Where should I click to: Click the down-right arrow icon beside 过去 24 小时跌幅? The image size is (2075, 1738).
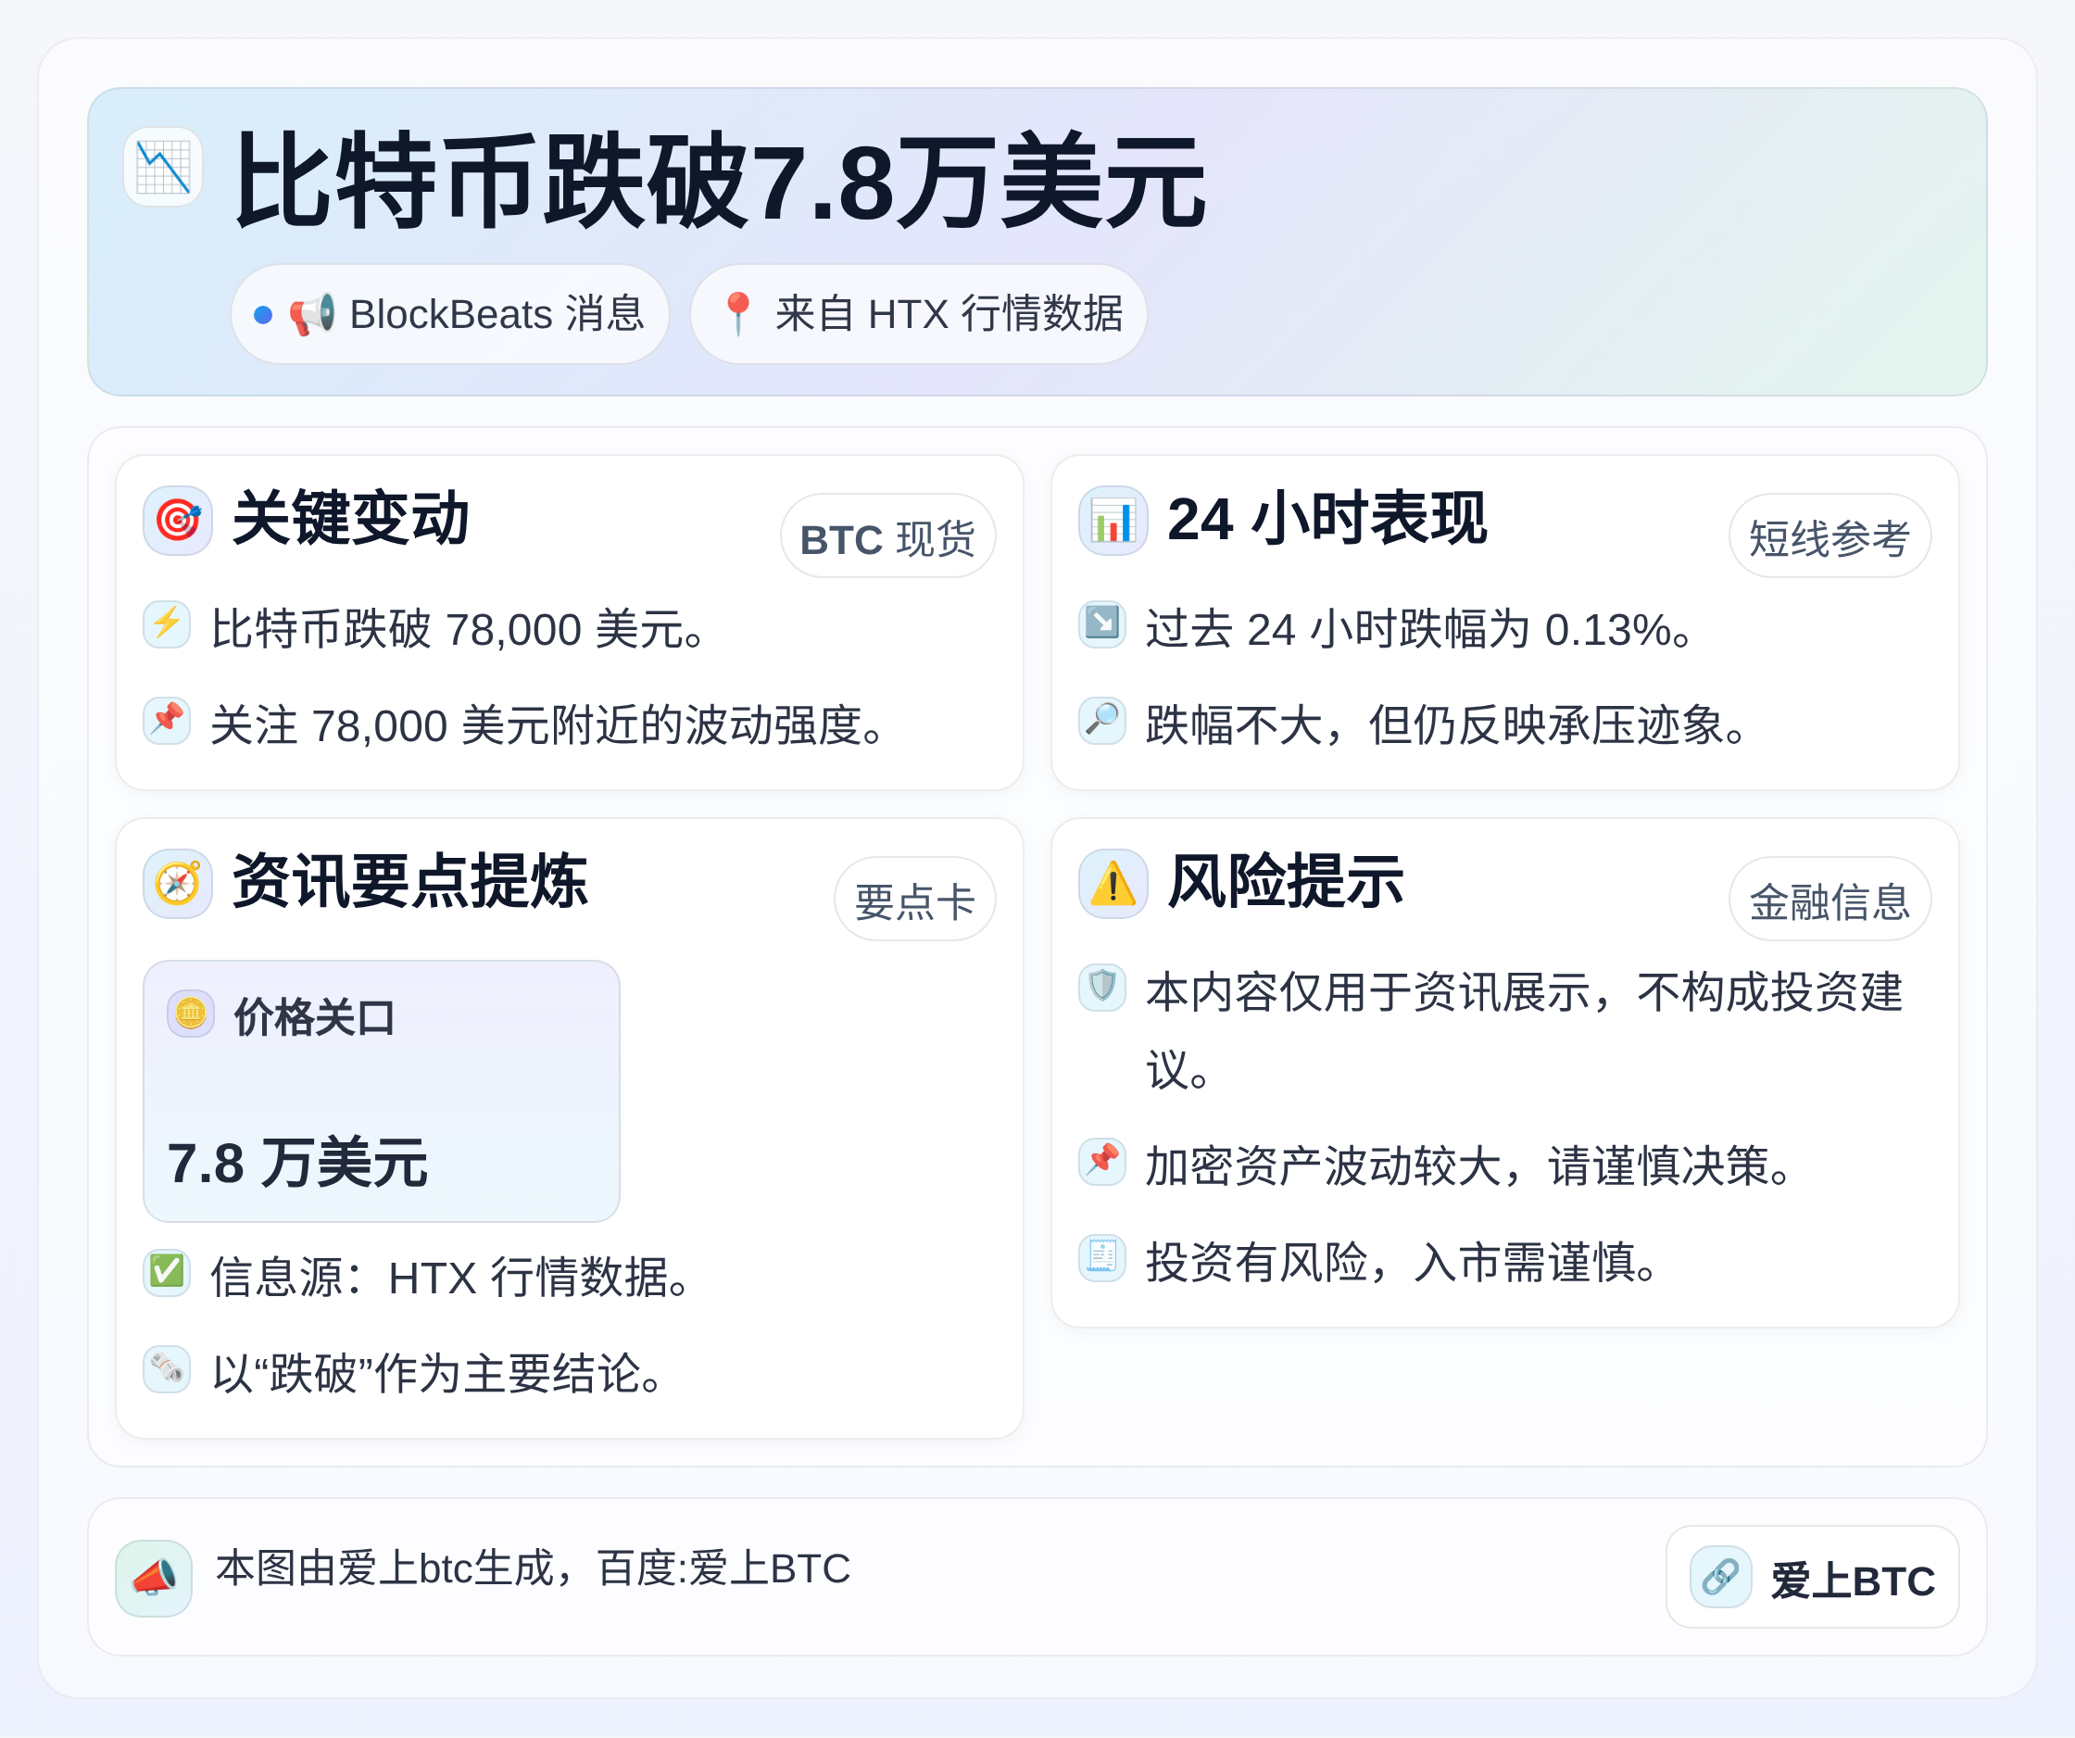[1101, 624]
